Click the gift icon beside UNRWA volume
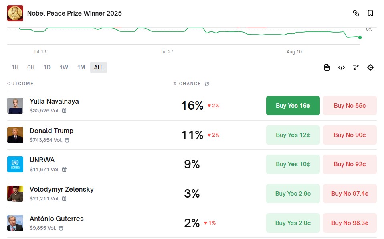 (x=64, y=170)
